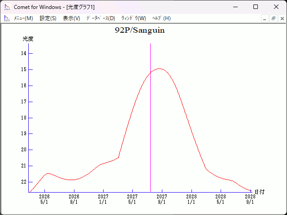Click the 2027 5/1 date label
Viewport: 287px width, 215px height.
(132, 199)
